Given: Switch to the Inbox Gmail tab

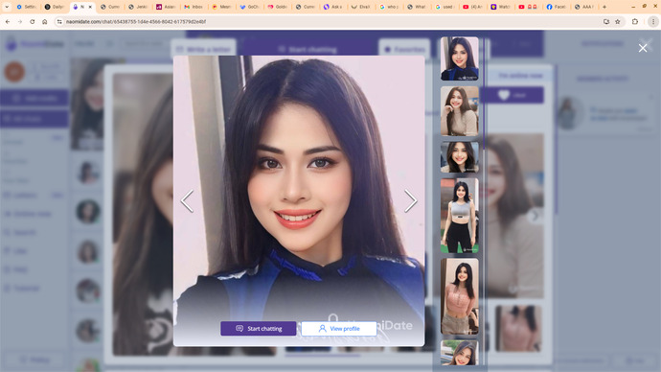Looking at the screenshot, I should click(194, 7).
